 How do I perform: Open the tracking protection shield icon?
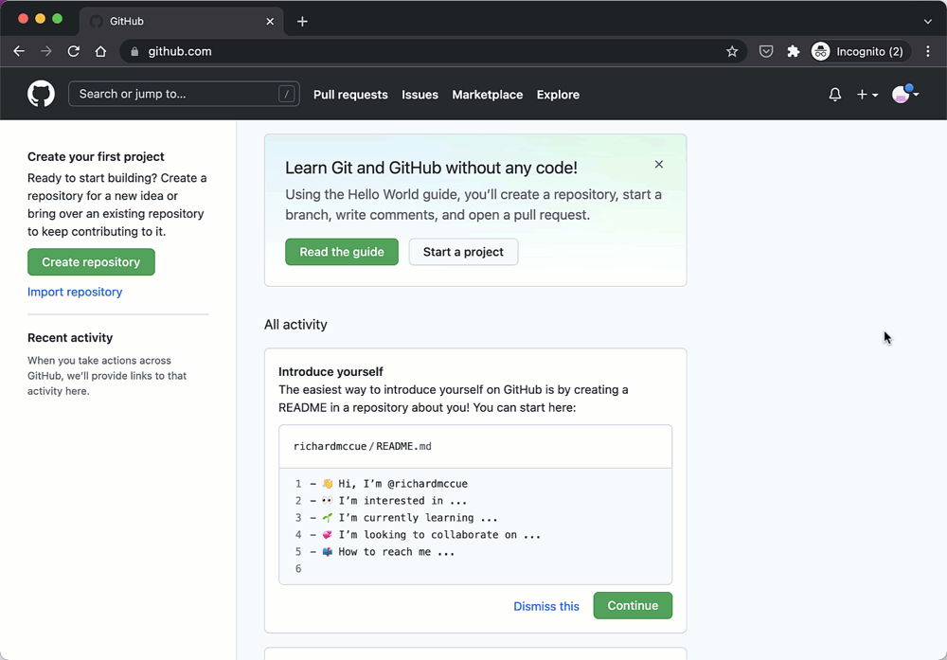766,51
